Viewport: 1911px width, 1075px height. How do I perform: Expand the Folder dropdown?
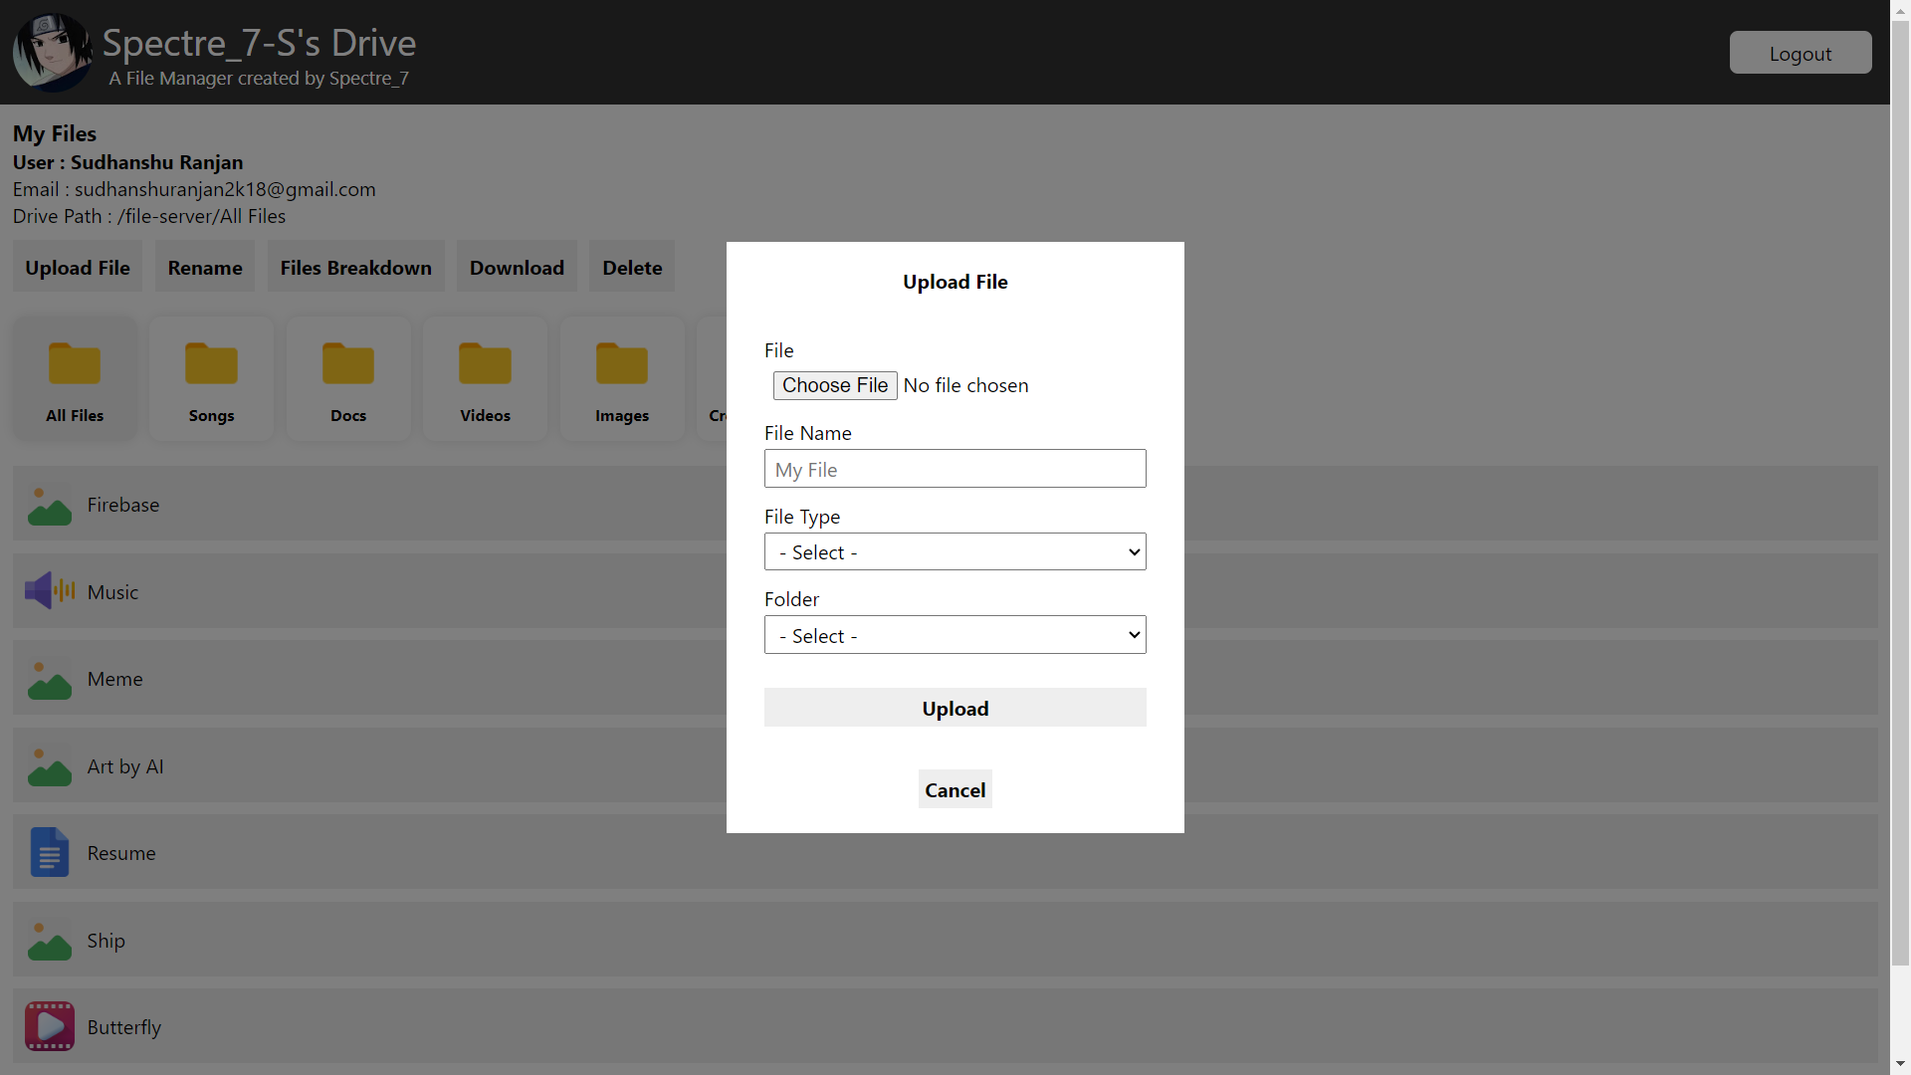(955, 635)
